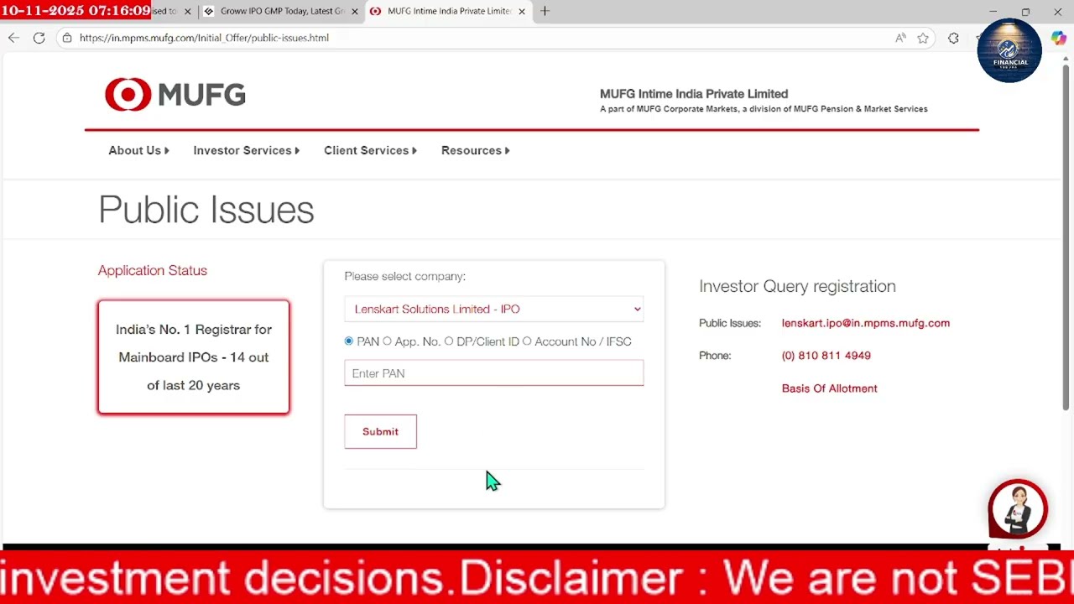Open the chat assistant avatar icon
Viewport: 1074px width, 604px height.
coord(1018,509)
